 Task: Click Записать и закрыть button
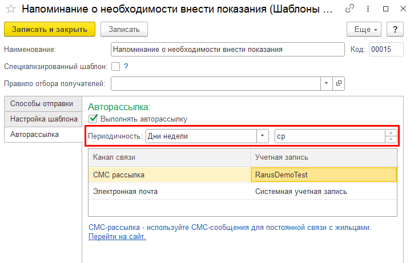click(50, 29)
